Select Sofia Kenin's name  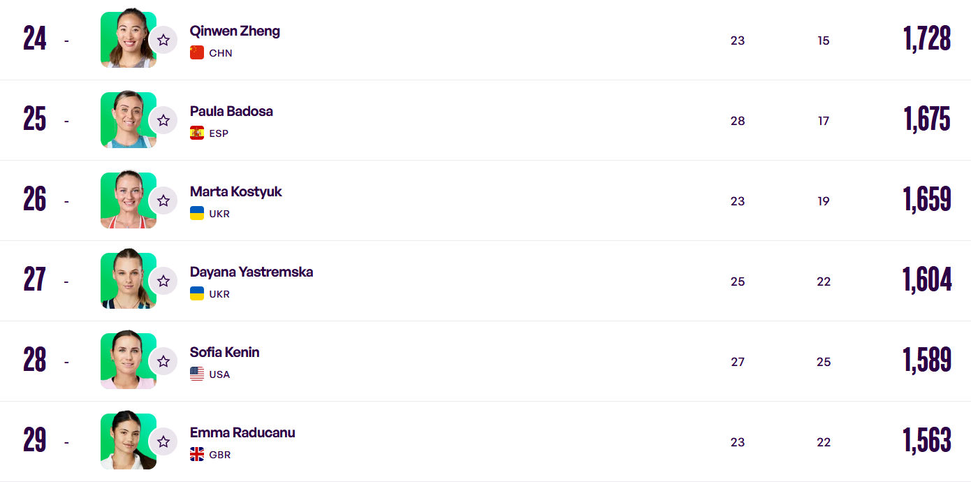point(224,352)
